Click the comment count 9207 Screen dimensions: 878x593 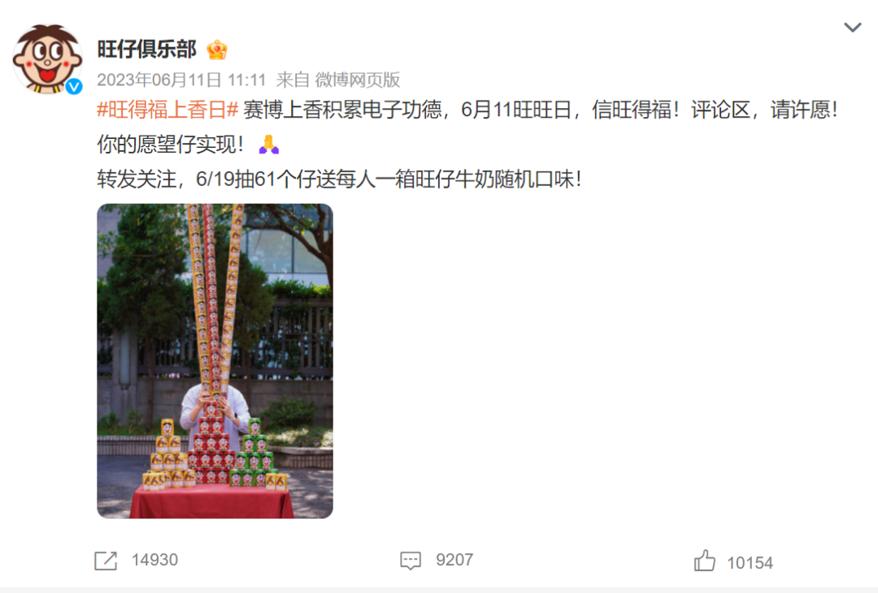point(454,560)
